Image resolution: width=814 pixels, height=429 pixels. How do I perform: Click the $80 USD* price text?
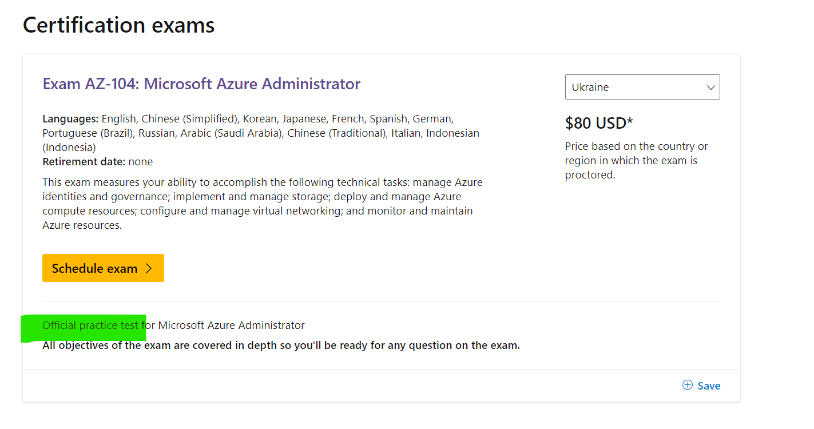[599, 123]
